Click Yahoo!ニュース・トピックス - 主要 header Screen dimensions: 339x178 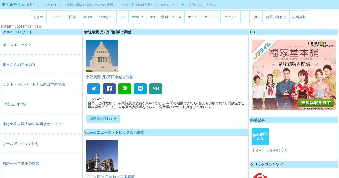tap(114, 133)
